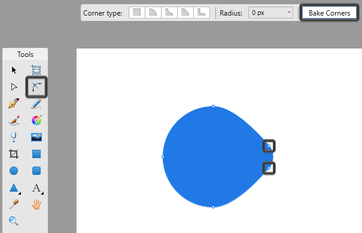Image resolution: width=362 pixels, height=233 pixels.
Task: Select the lower right corner node
Action: tap(269, 168)
